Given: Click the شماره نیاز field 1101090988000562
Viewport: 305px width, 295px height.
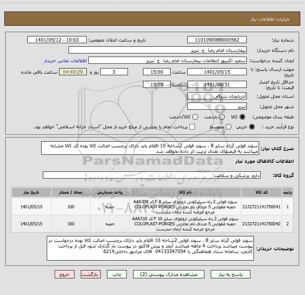Looking at the screenshot, I should 217,40.
